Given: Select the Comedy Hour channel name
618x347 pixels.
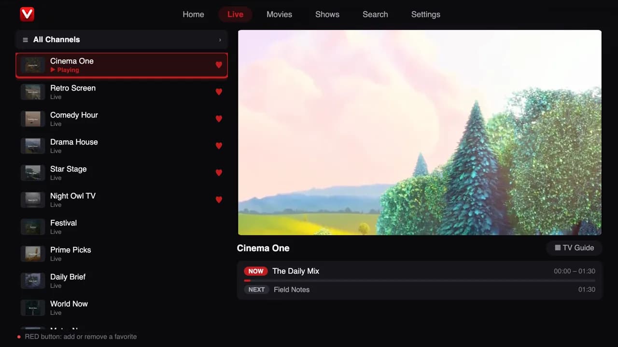Looking at the screenshot, I should 74,115.
